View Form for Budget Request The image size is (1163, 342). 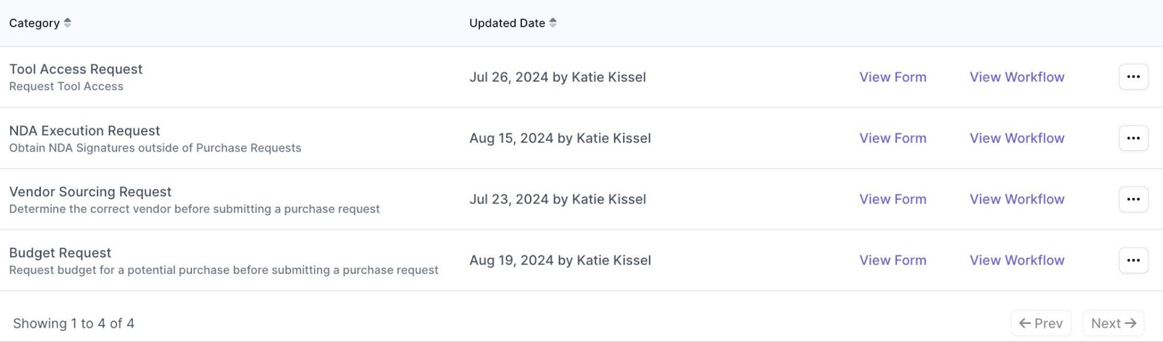coord(893,260)
